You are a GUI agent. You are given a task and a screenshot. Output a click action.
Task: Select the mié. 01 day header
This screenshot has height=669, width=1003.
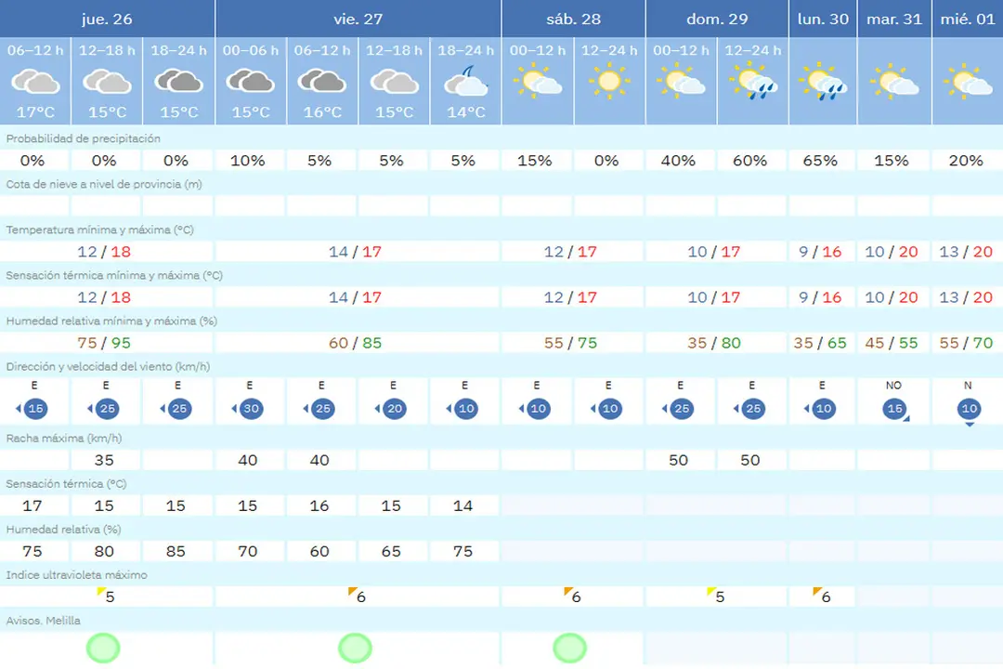pyautogui.click(x=968, y=19)
